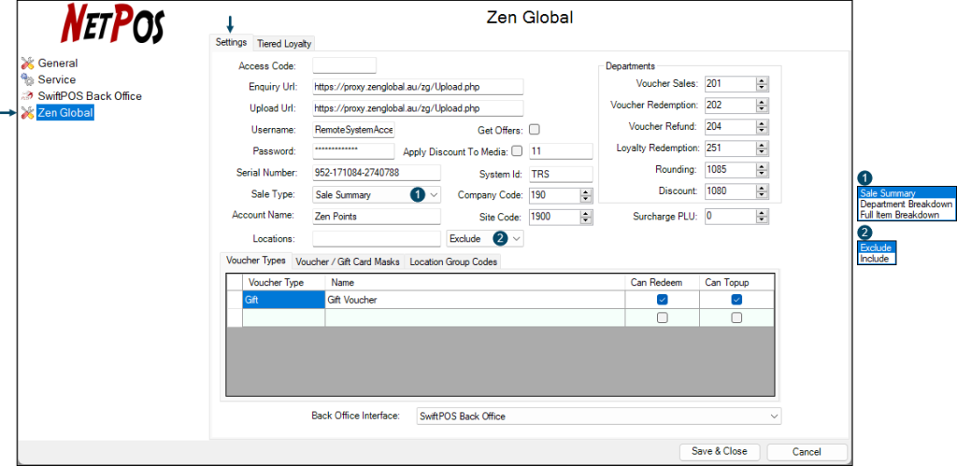Increase the Voucher Sales department value
The image size is (957, 466).
tap(763, 80)
